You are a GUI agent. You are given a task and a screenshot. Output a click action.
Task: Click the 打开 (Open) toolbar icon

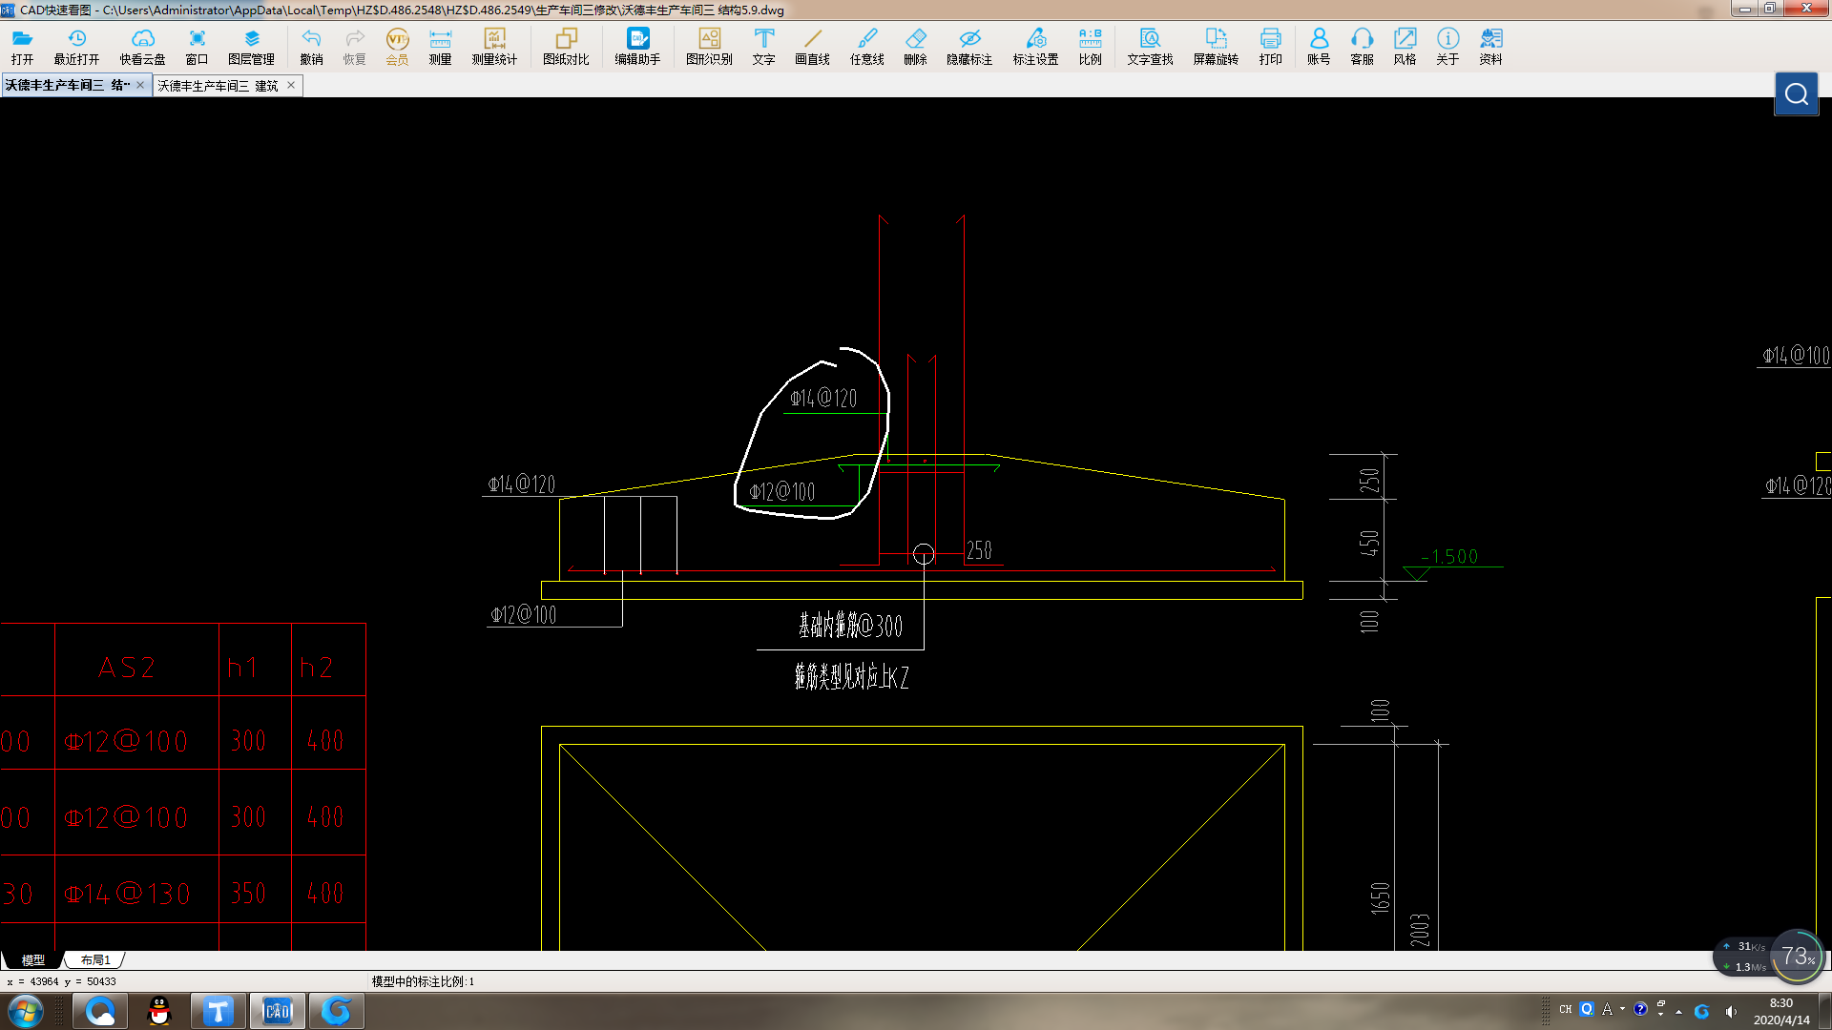tap(22, 46)
